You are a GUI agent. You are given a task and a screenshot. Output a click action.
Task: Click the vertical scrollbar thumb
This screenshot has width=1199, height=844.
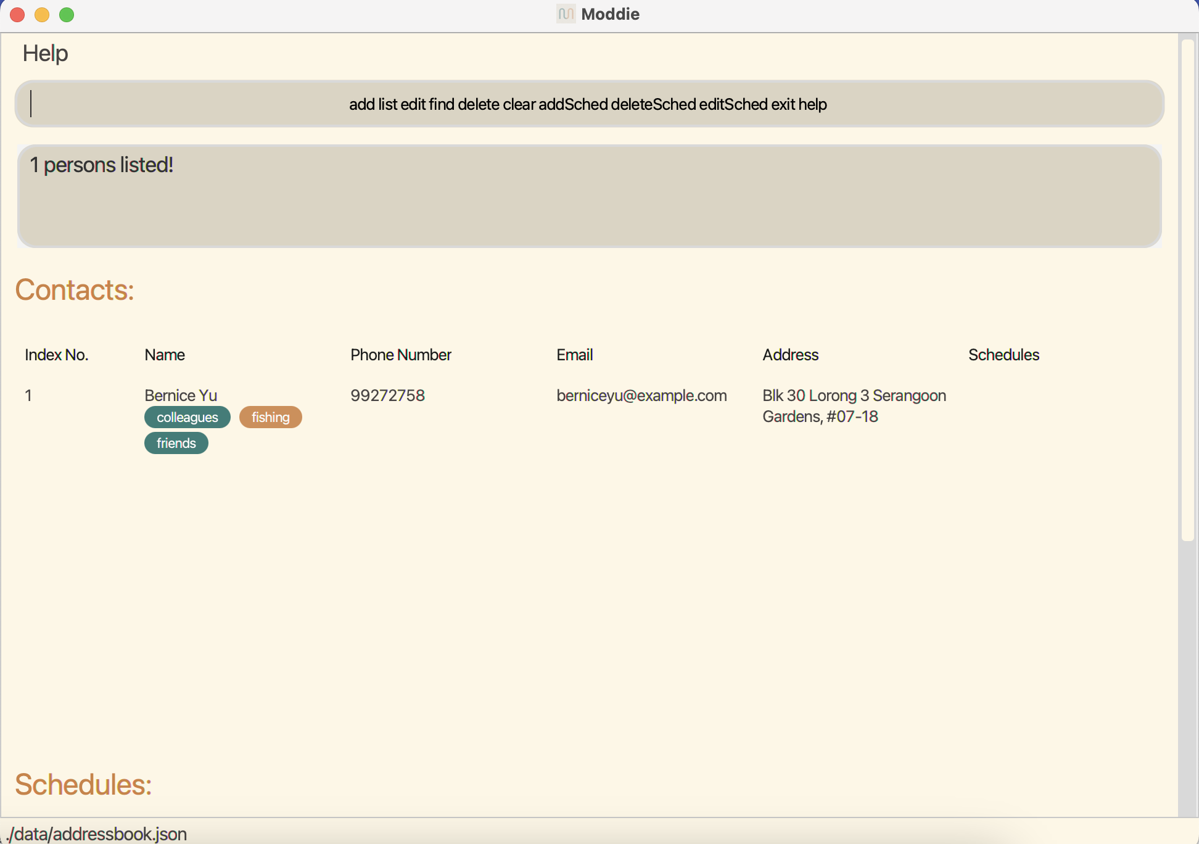coord(1187,290)
